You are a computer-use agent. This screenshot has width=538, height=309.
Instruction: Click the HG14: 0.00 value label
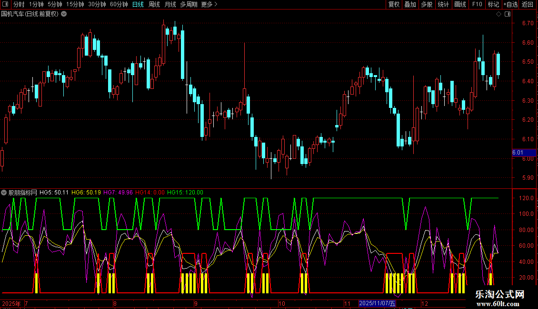150,193
